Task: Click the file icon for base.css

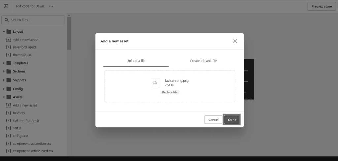Action: [8, 113]
